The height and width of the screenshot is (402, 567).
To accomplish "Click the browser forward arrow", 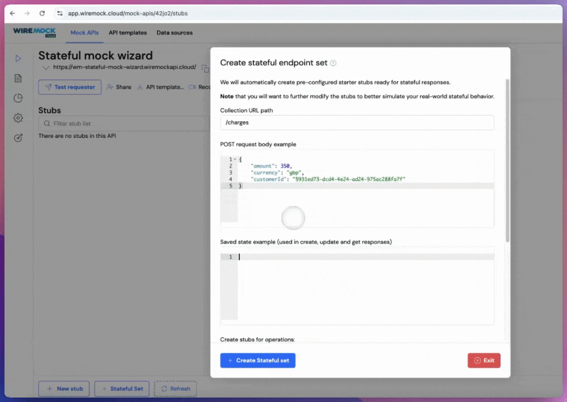I will click(x=27, y=13).
